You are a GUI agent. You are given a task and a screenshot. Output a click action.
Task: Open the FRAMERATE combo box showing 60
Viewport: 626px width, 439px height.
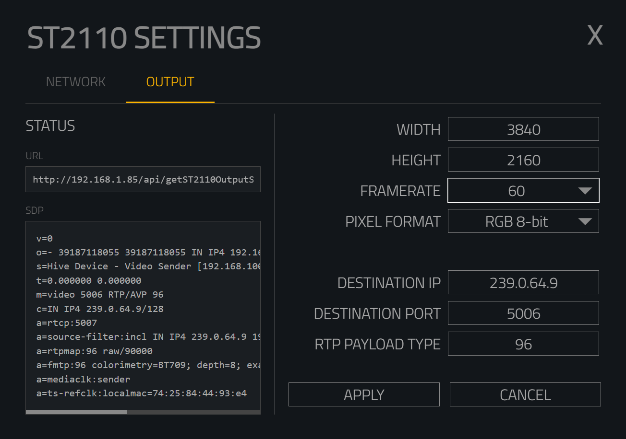coord(517,191)
